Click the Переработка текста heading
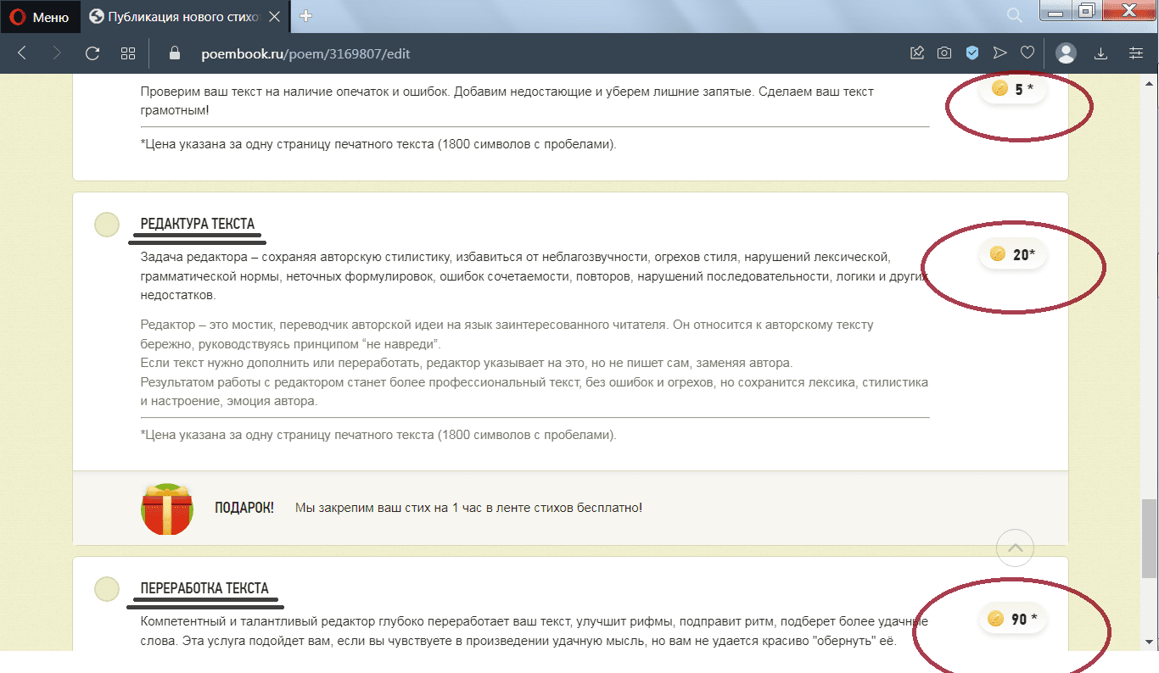This screenshot has width=1159, height=673. pyautogui.click(x=204, y=588)
